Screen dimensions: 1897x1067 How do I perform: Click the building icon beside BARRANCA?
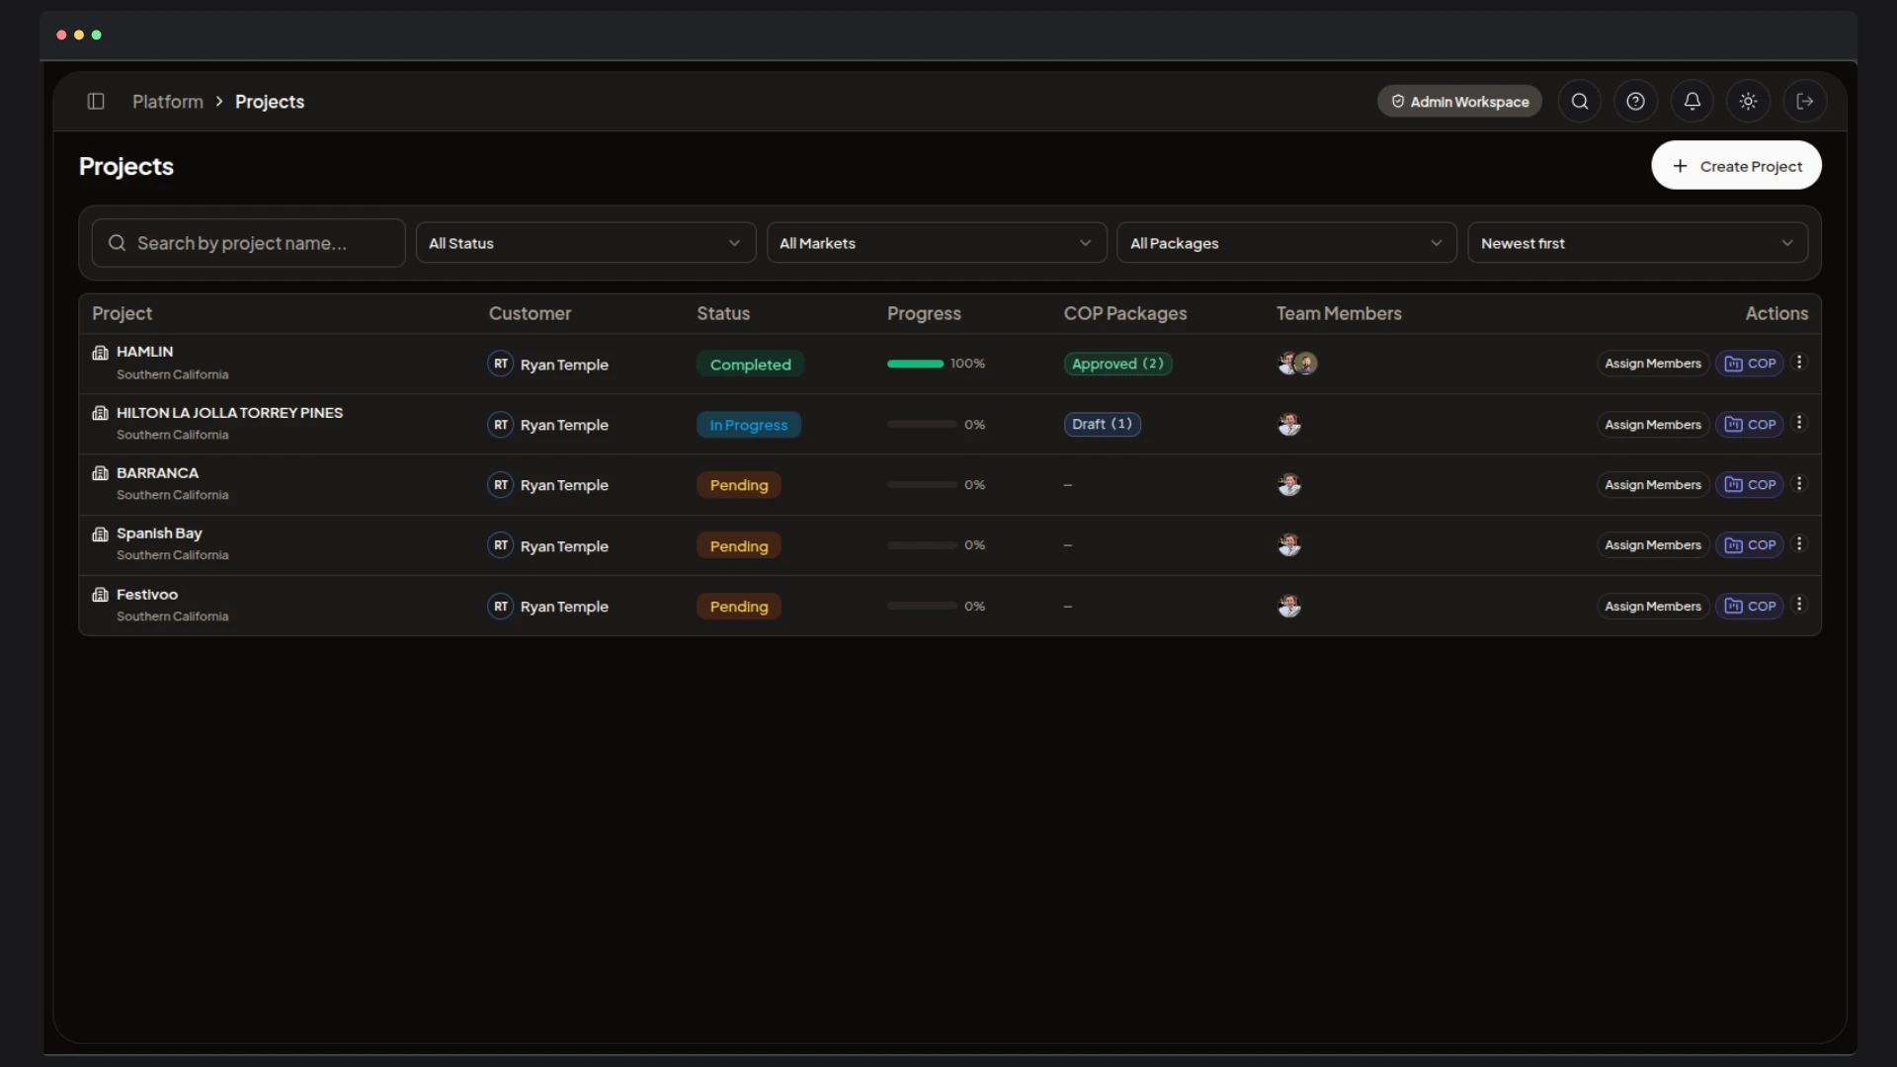(x=100, y=473)
